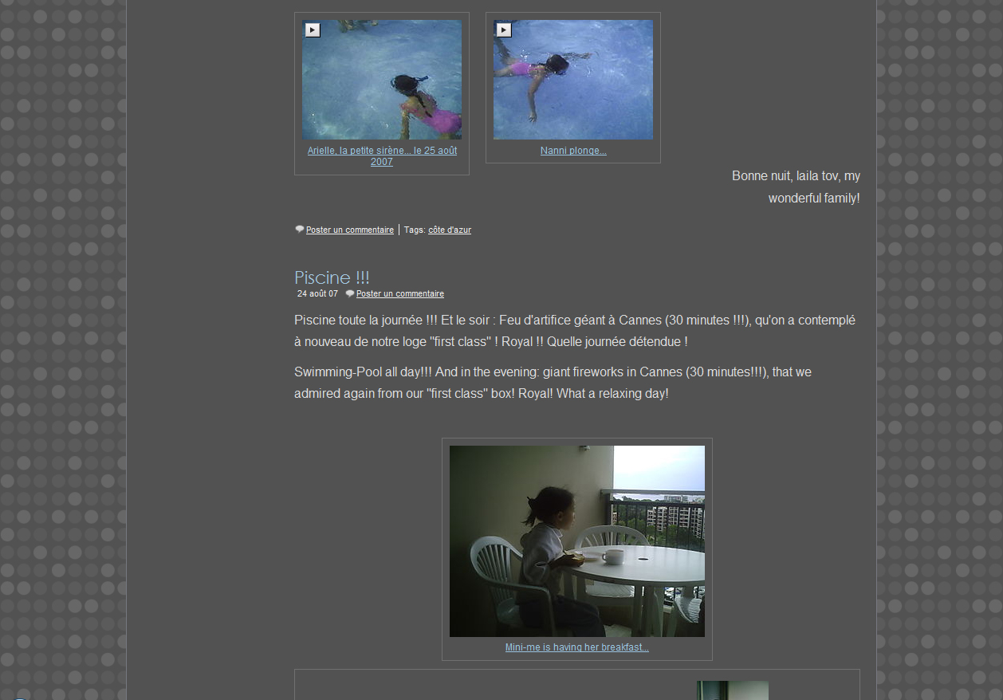Click 'Poster un commentaire' next to Tags

tap(350, 230)
